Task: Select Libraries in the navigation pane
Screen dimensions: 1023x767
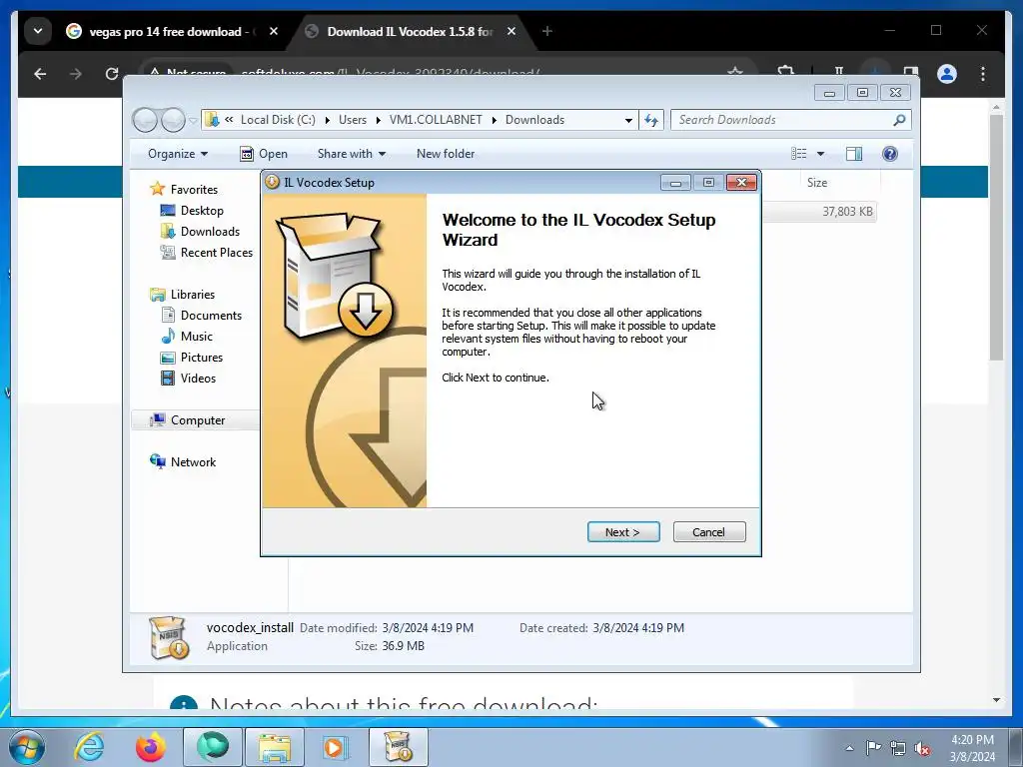Action: click(x=193, y=295)
